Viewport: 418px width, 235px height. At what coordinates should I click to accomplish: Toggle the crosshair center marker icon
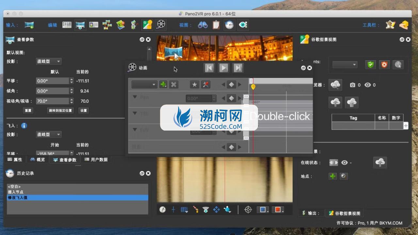pyautogui.click(x=173, y=210)
